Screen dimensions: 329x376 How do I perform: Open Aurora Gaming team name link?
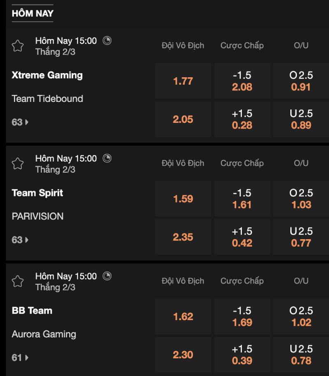(x=44, y=334)
